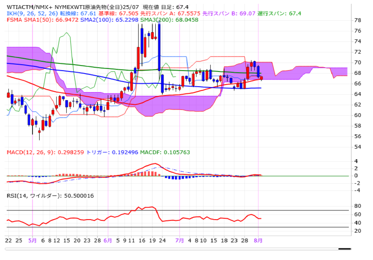Image resolution: width=373 pixels, height=260 pixels.
Task: Click the 74 price axis label
Action: click(x=357, y=41)
